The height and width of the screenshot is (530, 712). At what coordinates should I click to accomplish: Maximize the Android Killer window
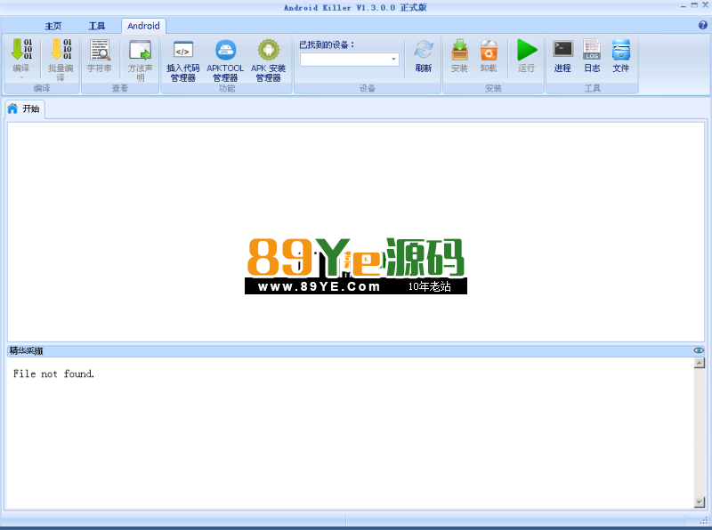pyautogui.click(x=694, y=5)
